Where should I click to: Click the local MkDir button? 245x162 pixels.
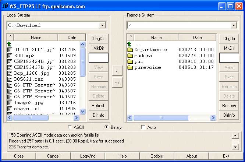[x=99, y=48]
